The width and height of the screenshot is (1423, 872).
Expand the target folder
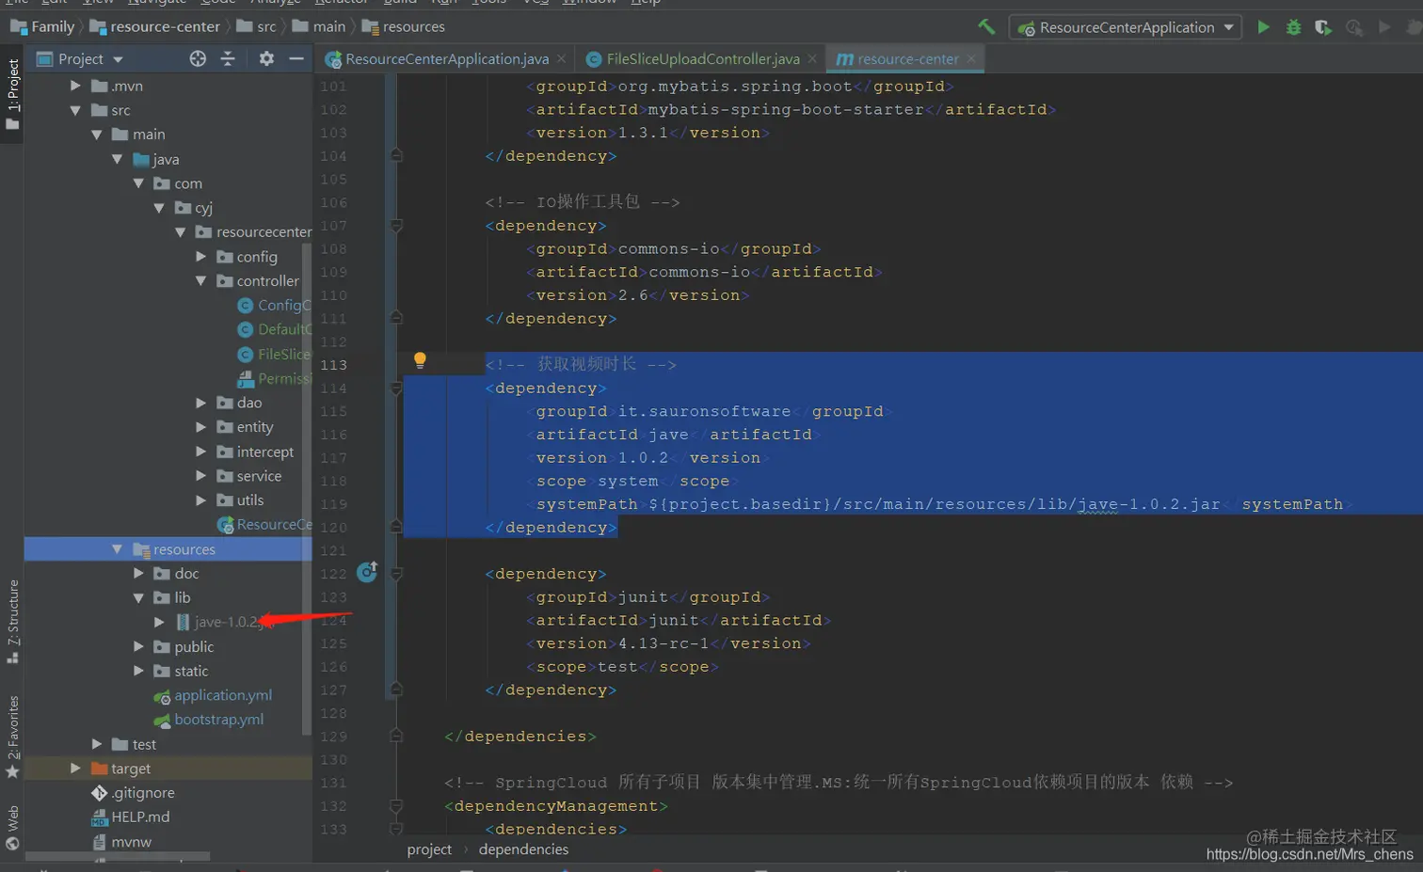pos(75,769)
